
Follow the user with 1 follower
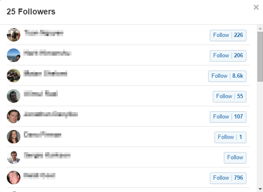point(230,137)
